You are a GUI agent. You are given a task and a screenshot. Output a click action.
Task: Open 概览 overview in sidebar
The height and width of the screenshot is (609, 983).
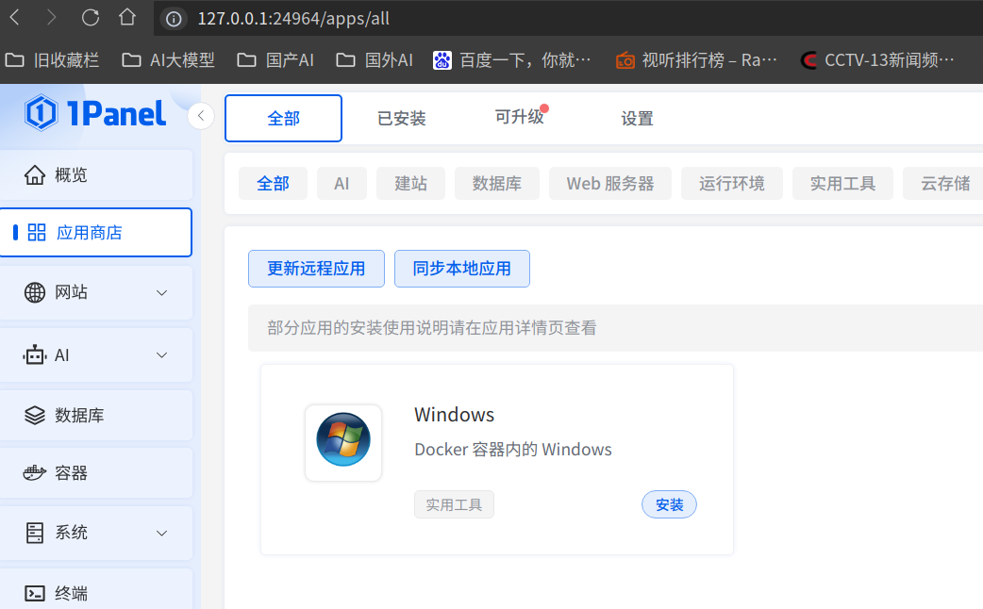96,174
